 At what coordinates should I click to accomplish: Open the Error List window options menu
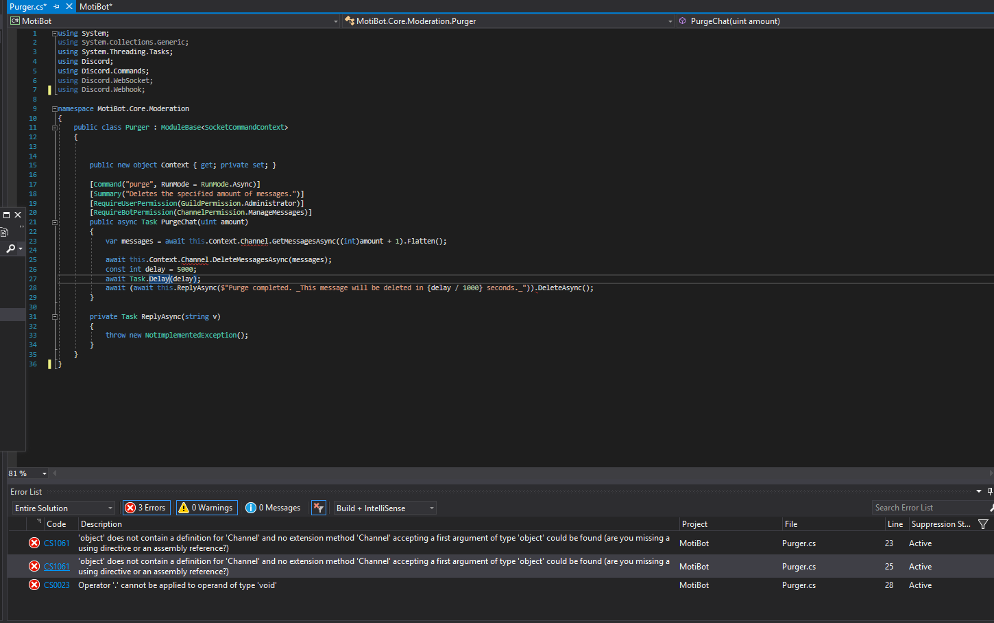point(978,491)
